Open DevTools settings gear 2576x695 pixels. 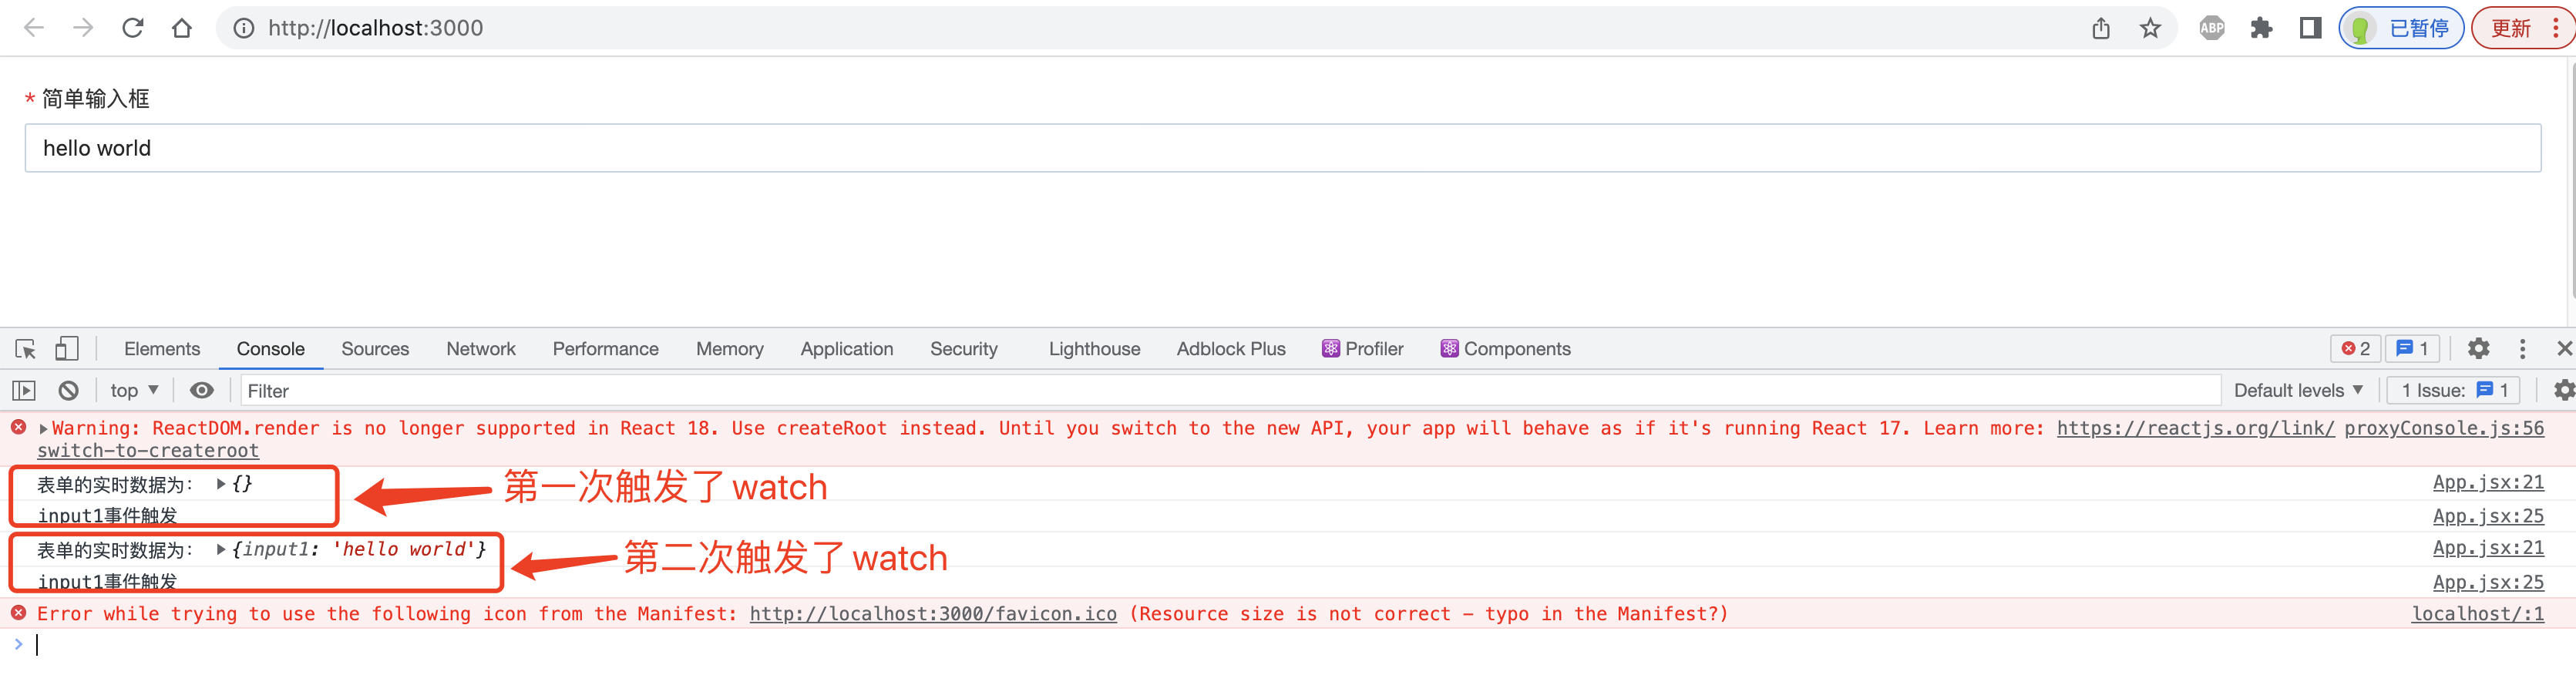pyautogui.click(x=2479, y=348)
